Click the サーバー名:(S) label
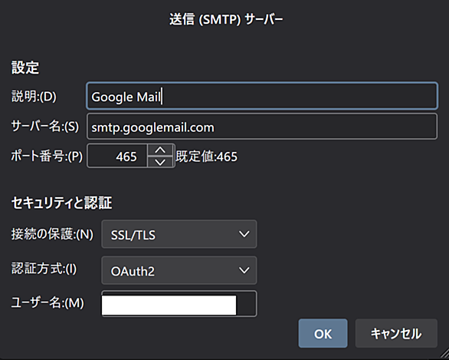 (45, 127)
